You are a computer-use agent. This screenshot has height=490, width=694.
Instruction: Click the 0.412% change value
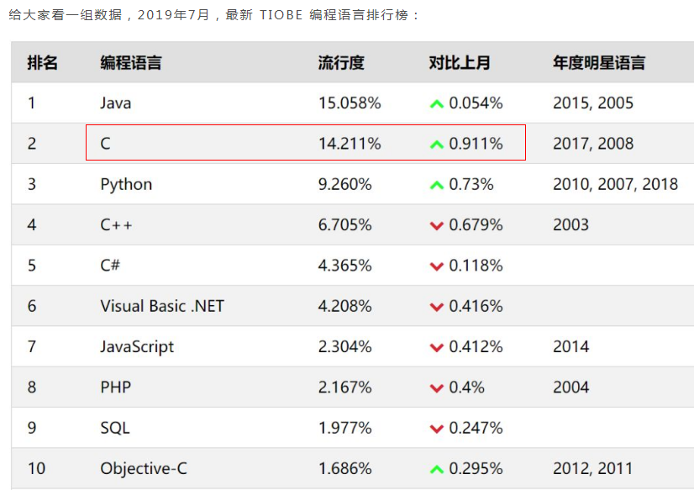476,346
